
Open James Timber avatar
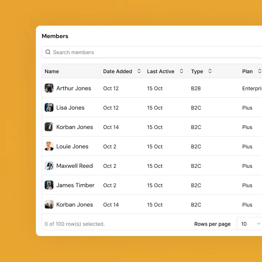[49, 185]
